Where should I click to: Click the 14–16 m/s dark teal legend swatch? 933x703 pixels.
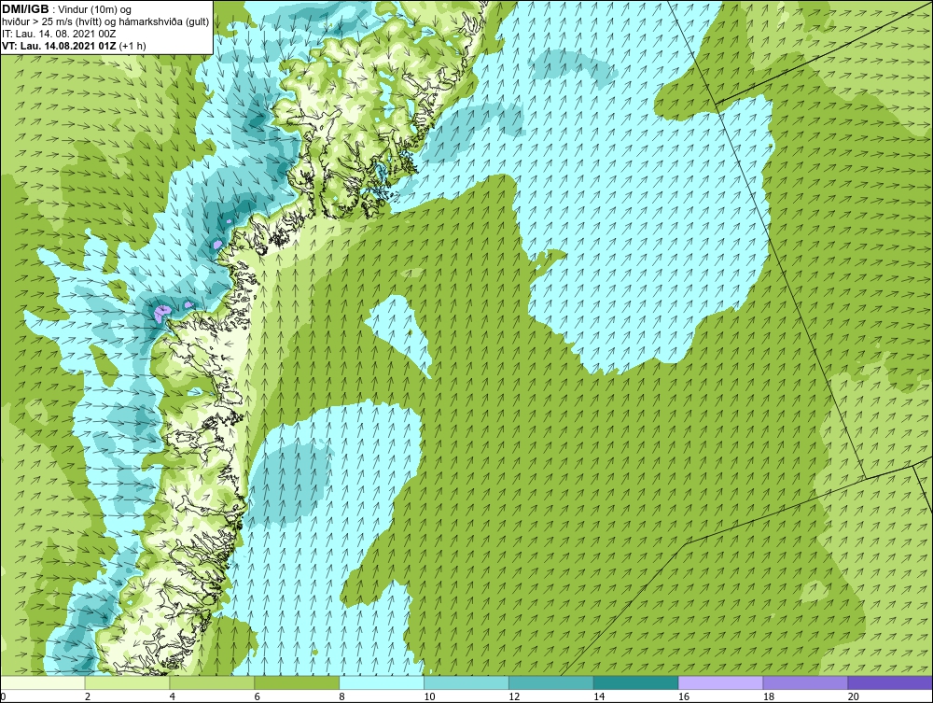click(x=636, y=682)
